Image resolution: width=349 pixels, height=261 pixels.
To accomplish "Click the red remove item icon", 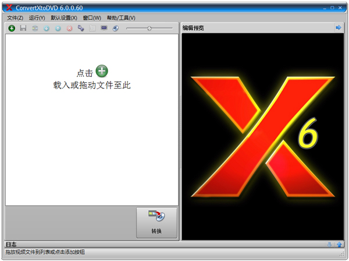I will (69, 29).
